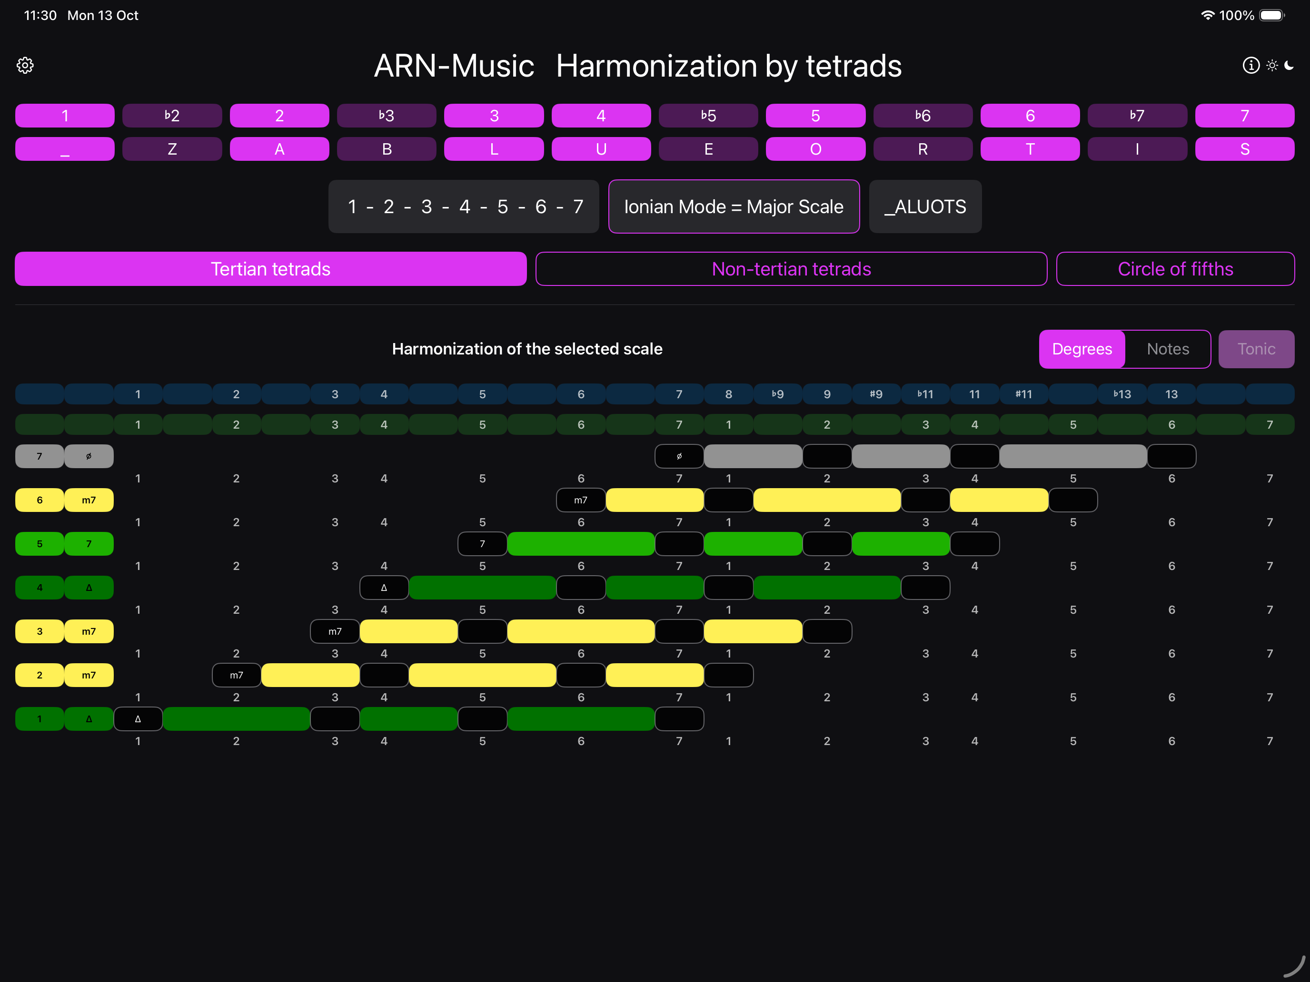Tap the black delta symbol cell in row 4
This screenshot has height=982, width=1310.
384,588
